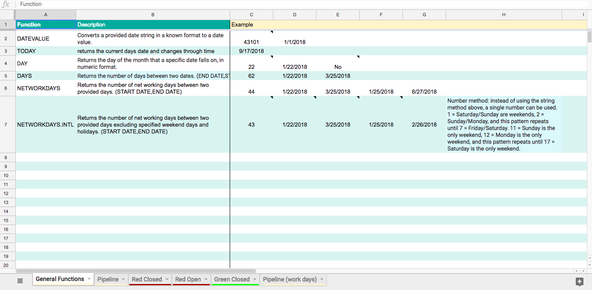Open the Pipeline tab dropdown arrow
The image size is (592, 290).
(x=123, y=279)
